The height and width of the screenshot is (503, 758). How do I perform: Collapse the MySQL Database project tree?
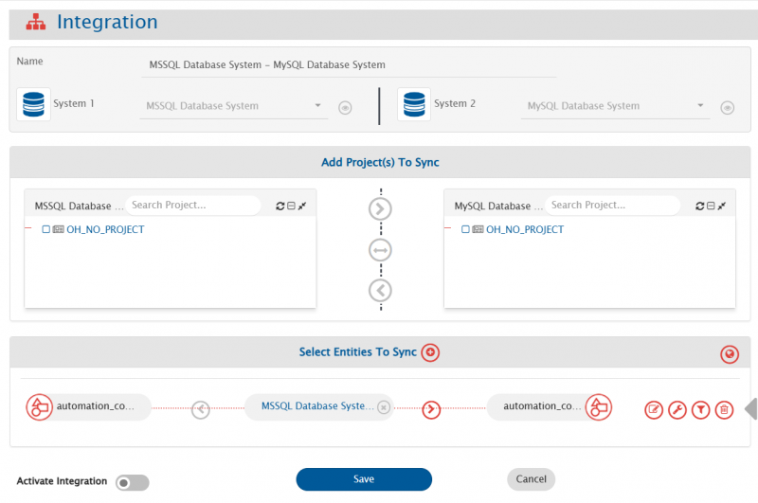click(x=711, y=206)
